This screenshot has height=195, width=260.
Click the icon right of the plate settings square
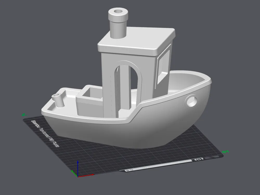point(202,159)
